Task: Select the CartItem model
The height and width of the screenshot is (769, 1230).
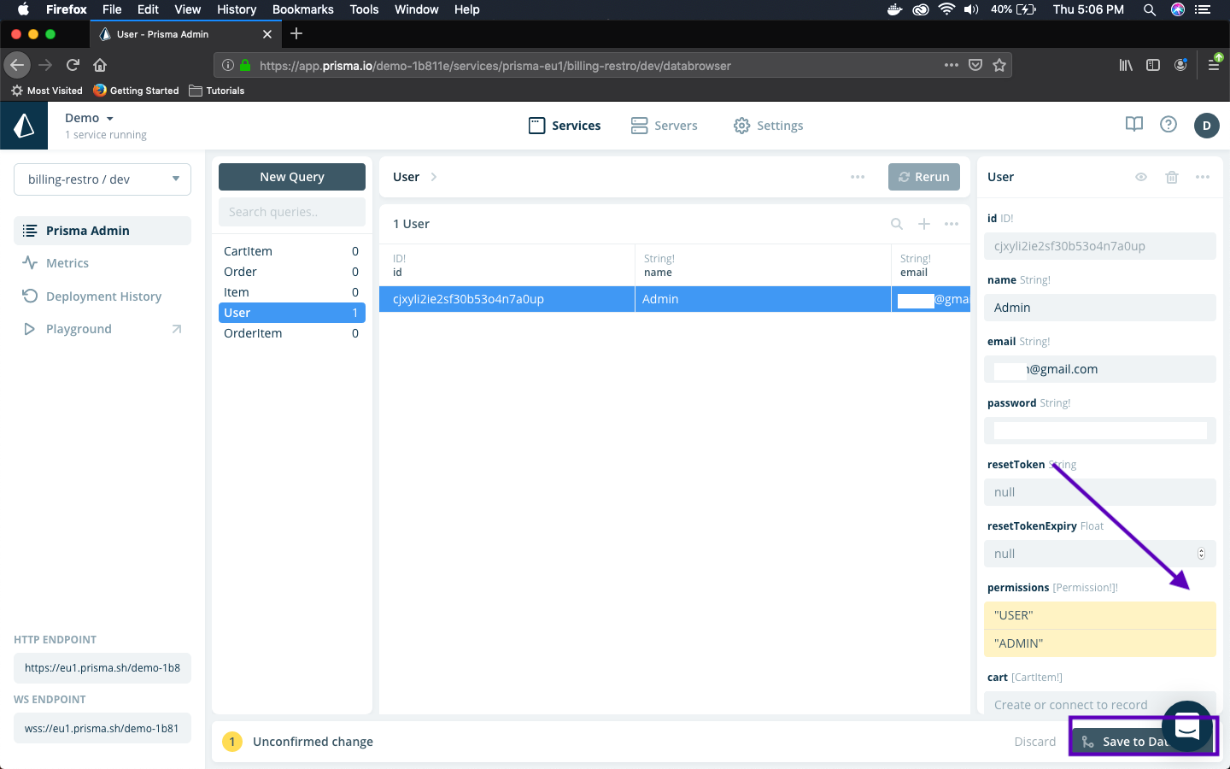Action: click(x=292, y=251)
